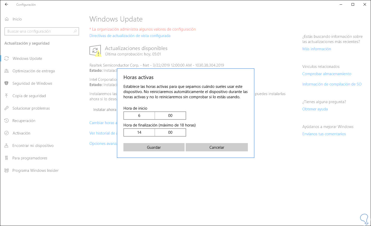Open the Más información link

pos(317,49)
